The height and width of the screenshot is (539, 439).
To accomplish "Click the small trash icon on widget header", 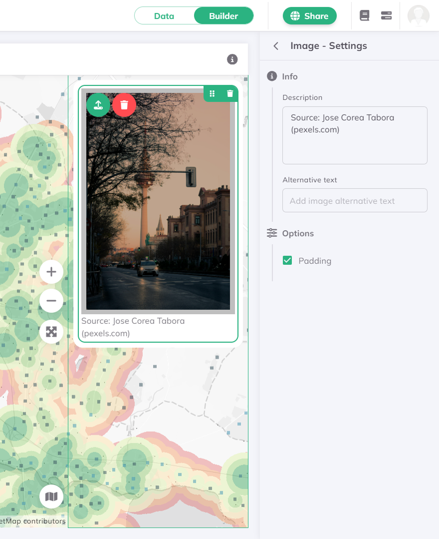I will (x=229, y=93).
